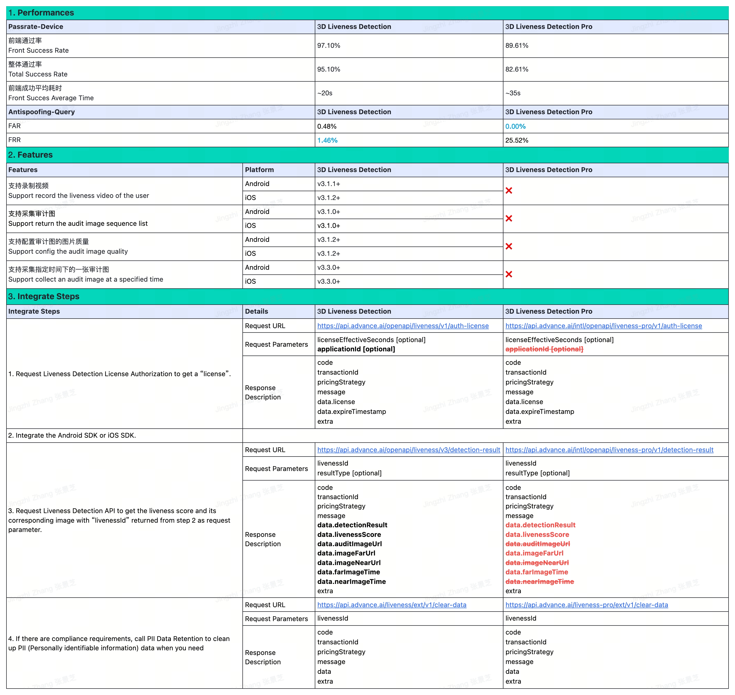Click red X for record liveness video row
The width and height of the screenshot is (735, 695).
coord(509,190)
